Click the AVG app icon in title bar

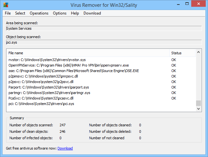pyautogui.click(x=6, y=5)
